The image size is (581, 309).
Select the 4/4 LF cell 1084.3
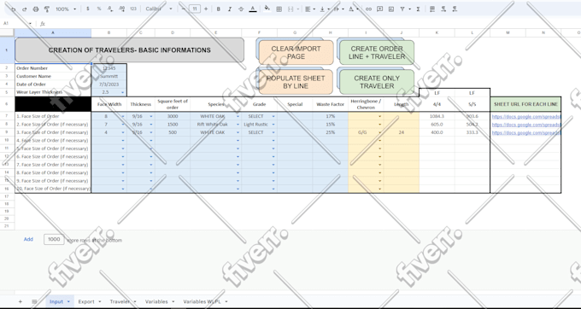pyautogui.click(x=437, y=116)
